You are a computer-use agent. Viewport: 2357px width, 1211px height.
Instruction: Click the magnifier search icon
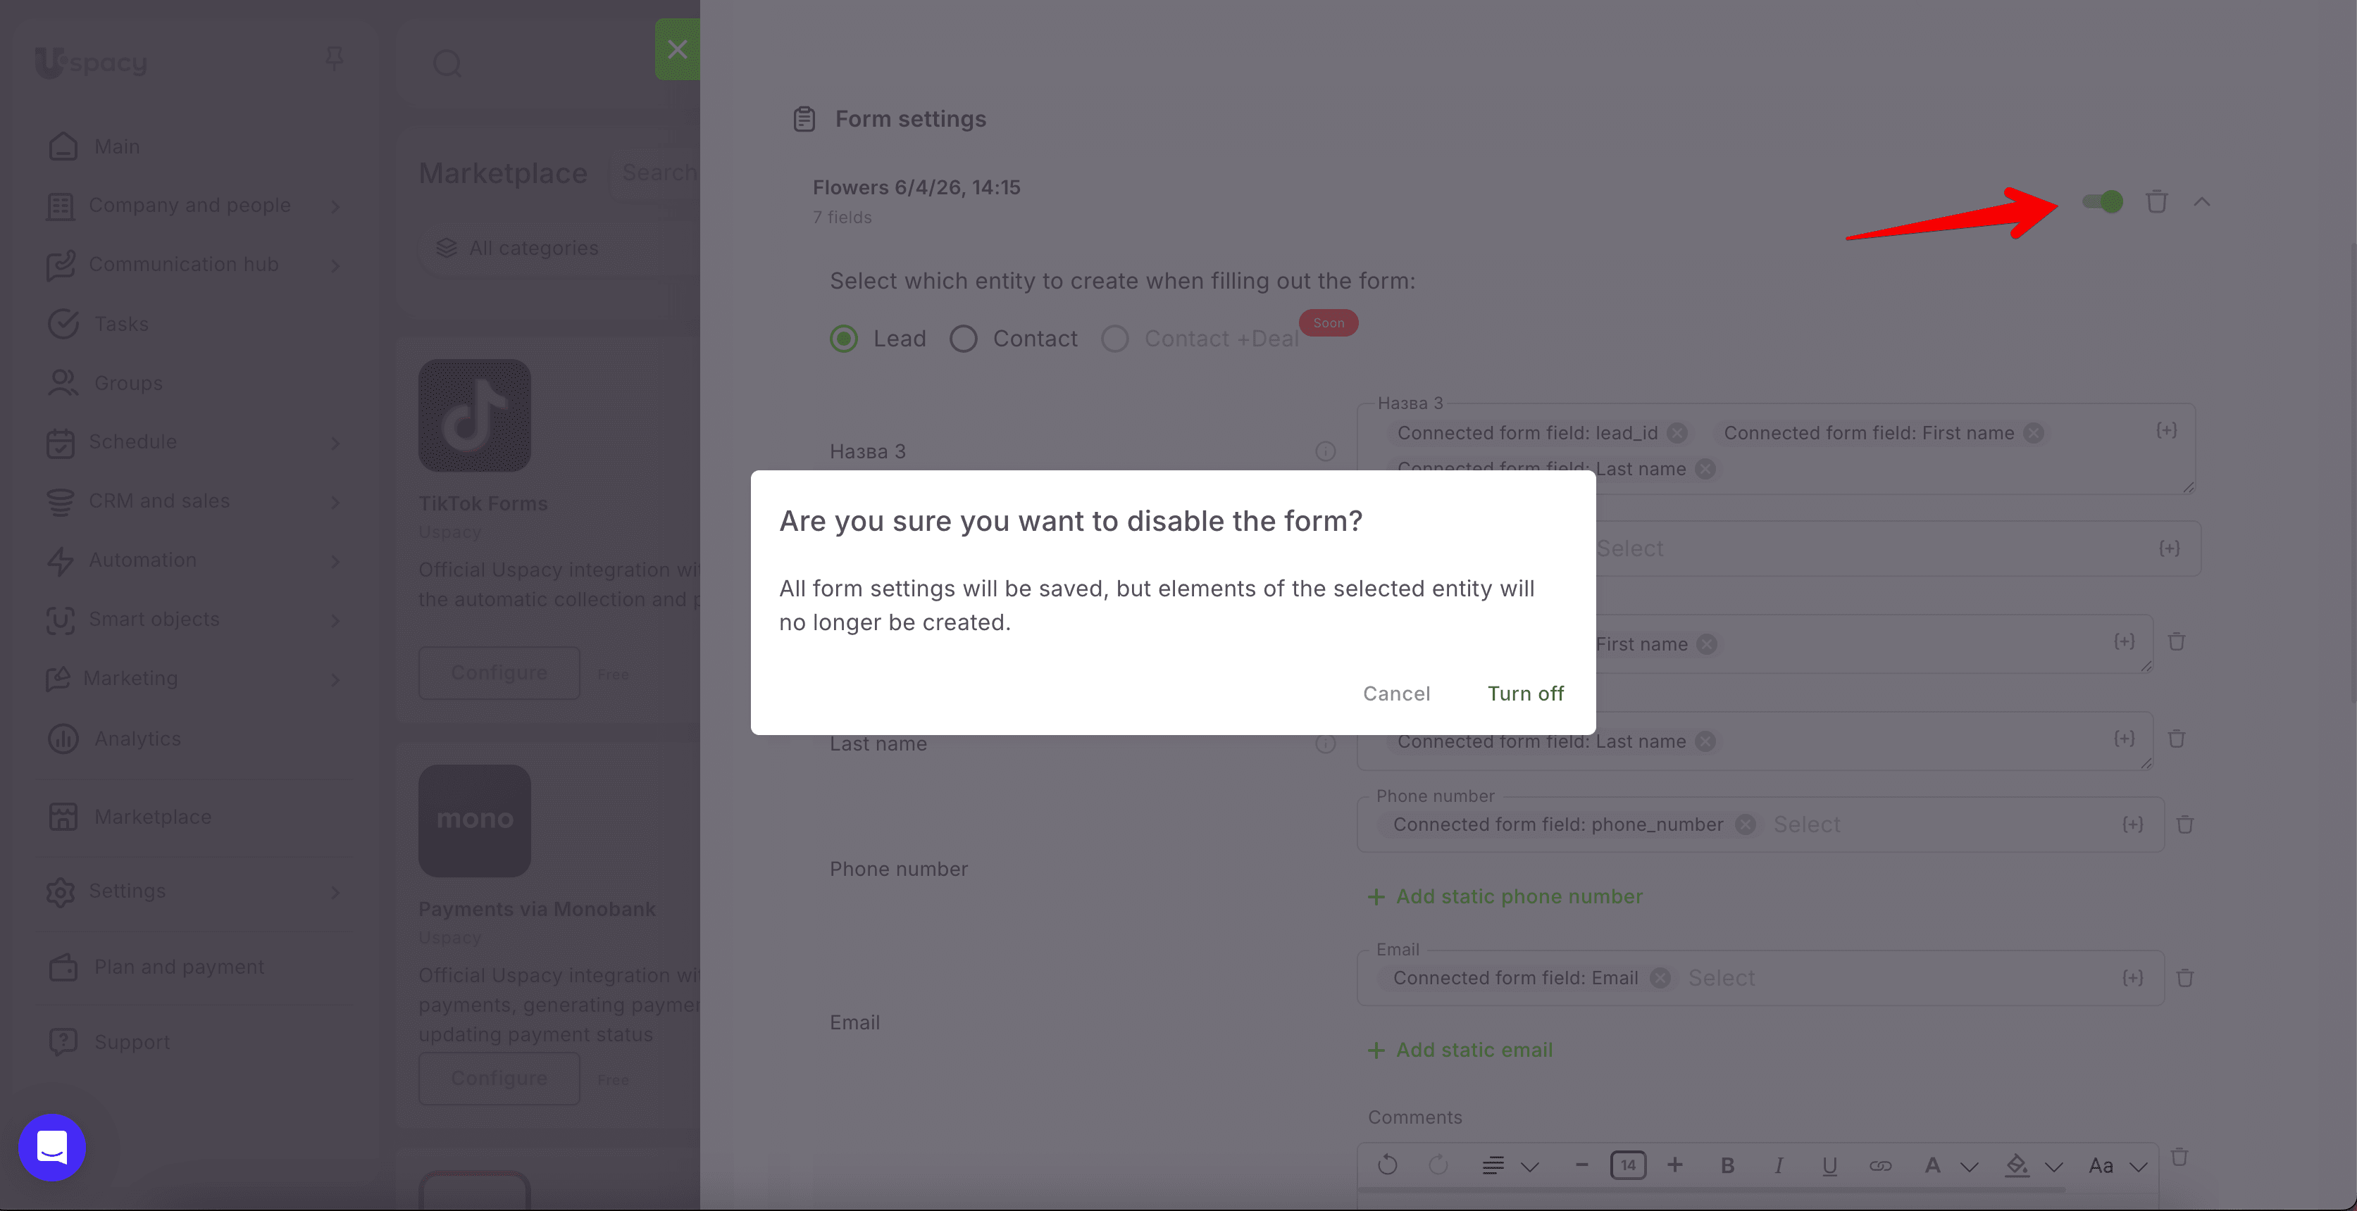click(447, 63)
